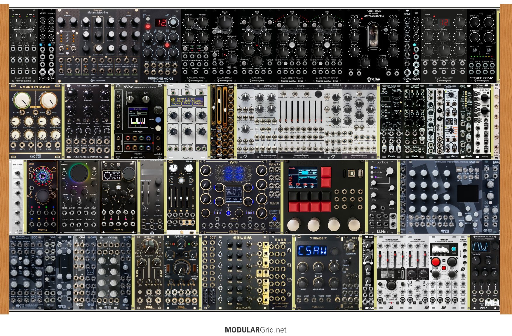The image size is (512, 336).
Task: Flip the MODE switch on Black K-Phaser
Action: point(215,33)
